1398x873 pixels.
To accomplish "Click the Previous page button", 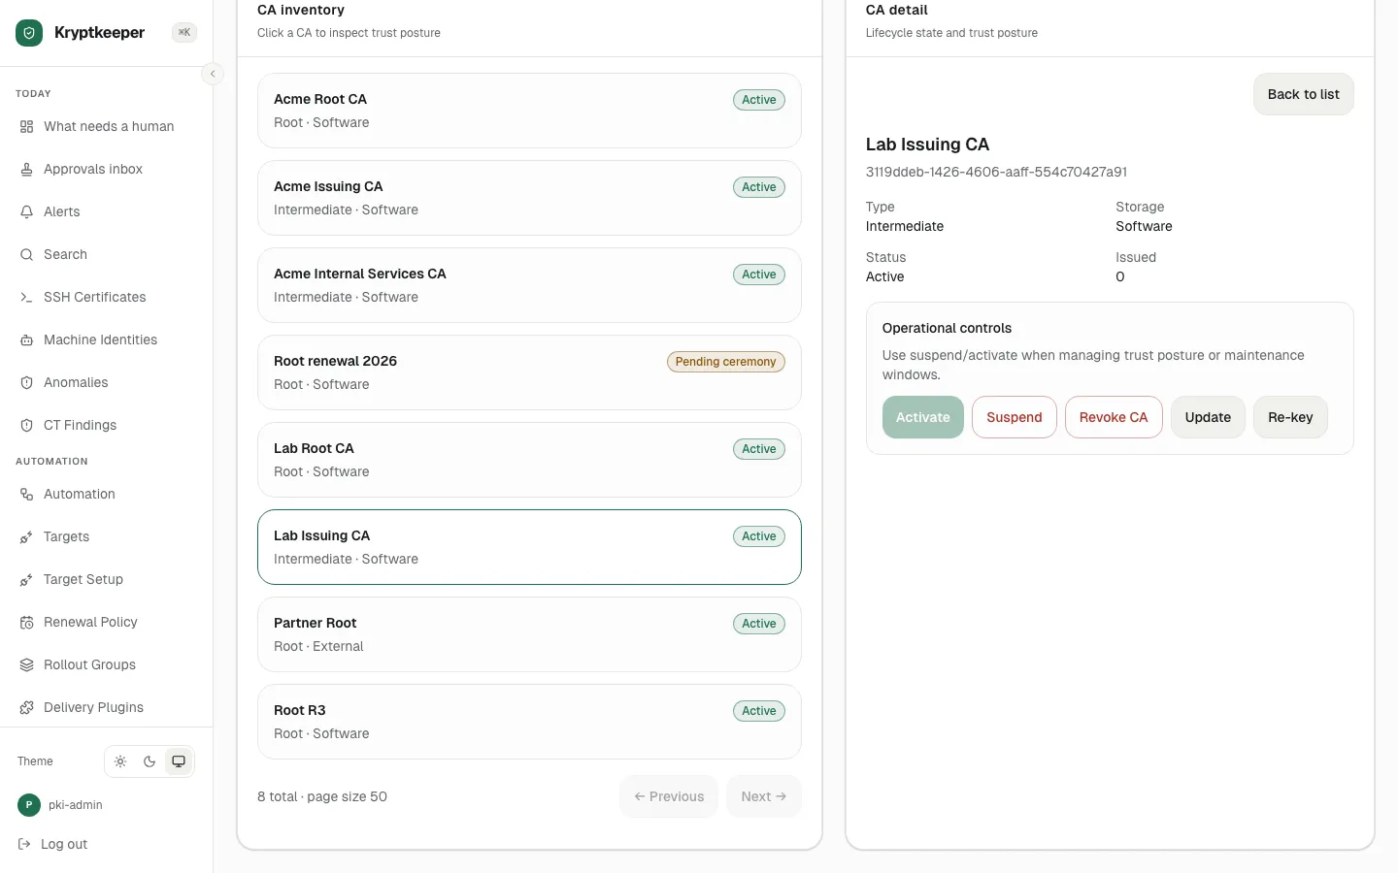I will (x=669, y=796).
